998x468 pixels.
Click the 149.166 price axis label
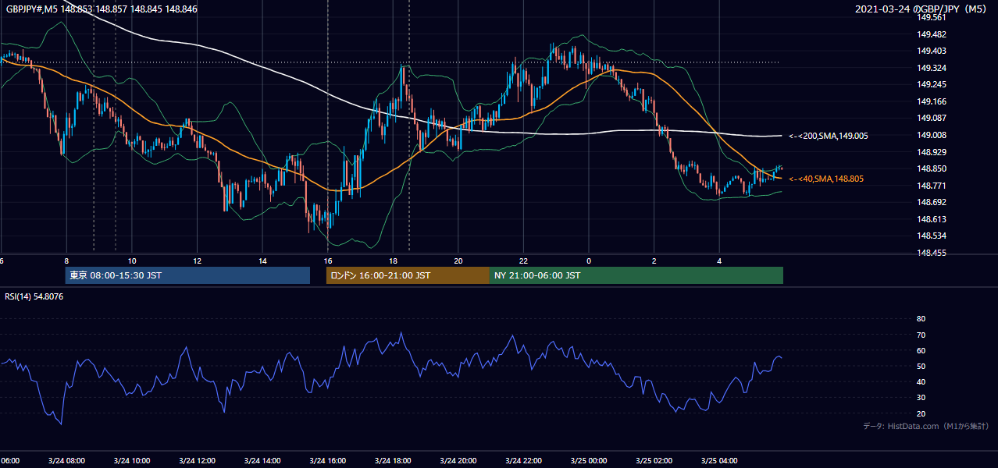pos(931,101)
